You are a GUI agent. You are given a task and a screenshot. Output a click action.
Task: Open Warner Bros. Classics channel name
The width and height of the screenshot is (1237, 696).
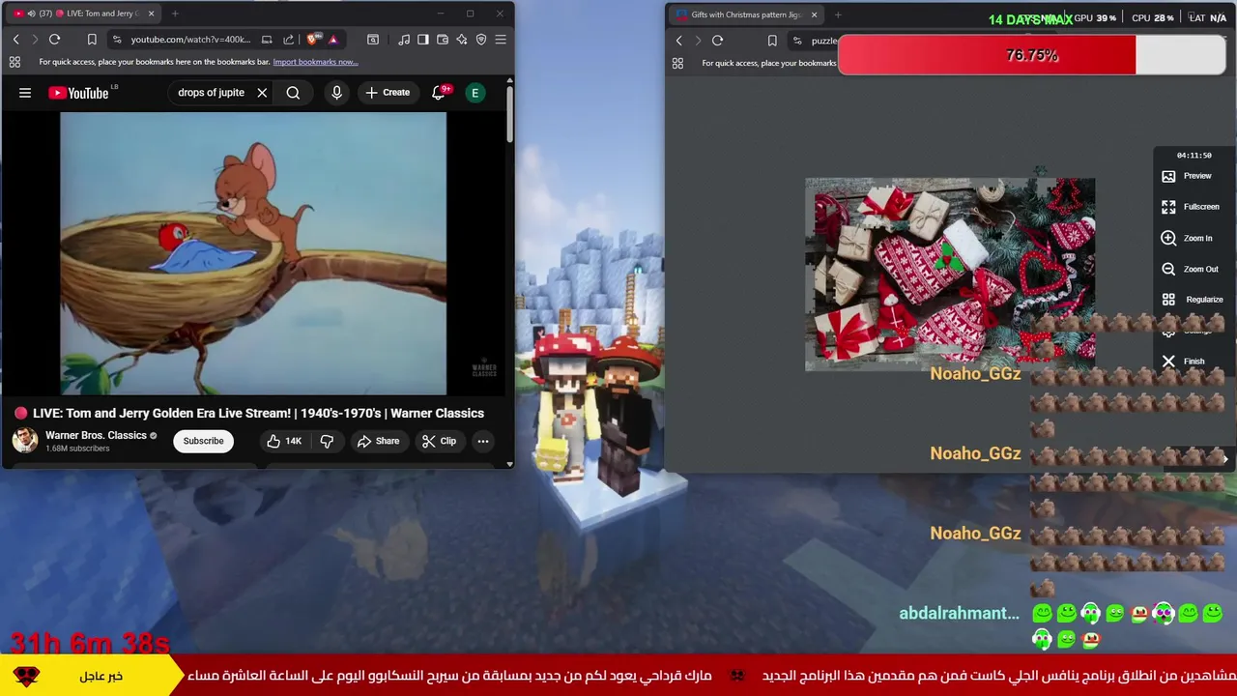(x=96, y=435)
